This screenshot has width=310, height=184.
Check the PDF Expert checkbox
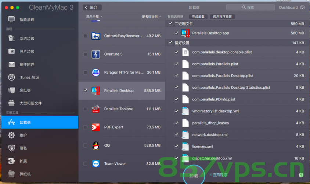click(x=85, y=127)
